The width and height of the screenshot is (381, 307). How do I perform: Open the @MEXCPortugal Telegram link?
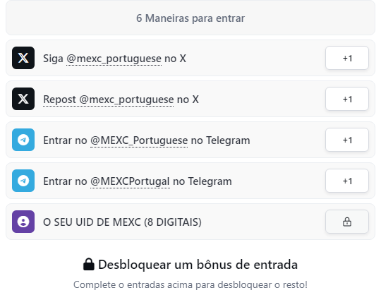pos(130,181)
